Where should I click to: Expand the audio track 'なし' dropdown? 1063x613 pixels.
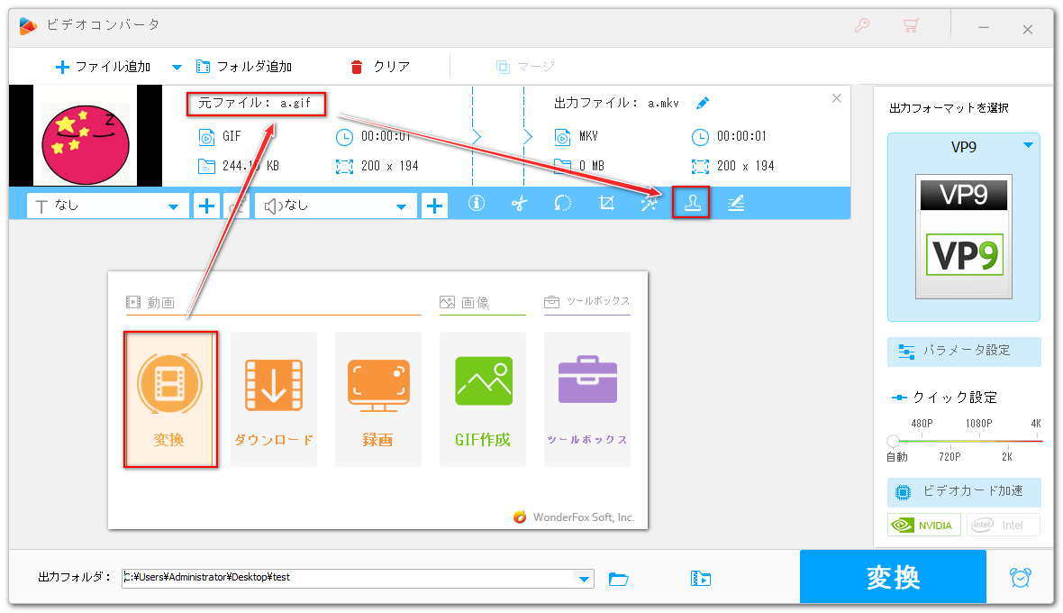[334, 205]
